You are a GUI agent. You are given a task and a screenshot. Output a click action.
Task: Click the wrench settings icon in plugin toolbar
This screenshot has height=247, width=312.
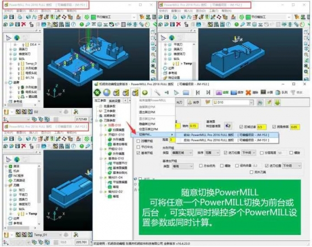coord(157,92)
